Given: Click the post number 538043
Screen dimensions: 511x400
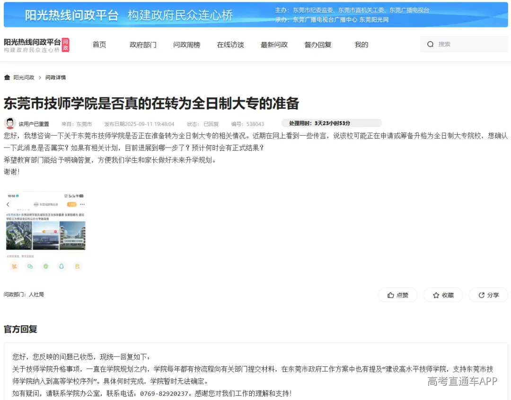Looking at the screenshot, I should 255,124.
